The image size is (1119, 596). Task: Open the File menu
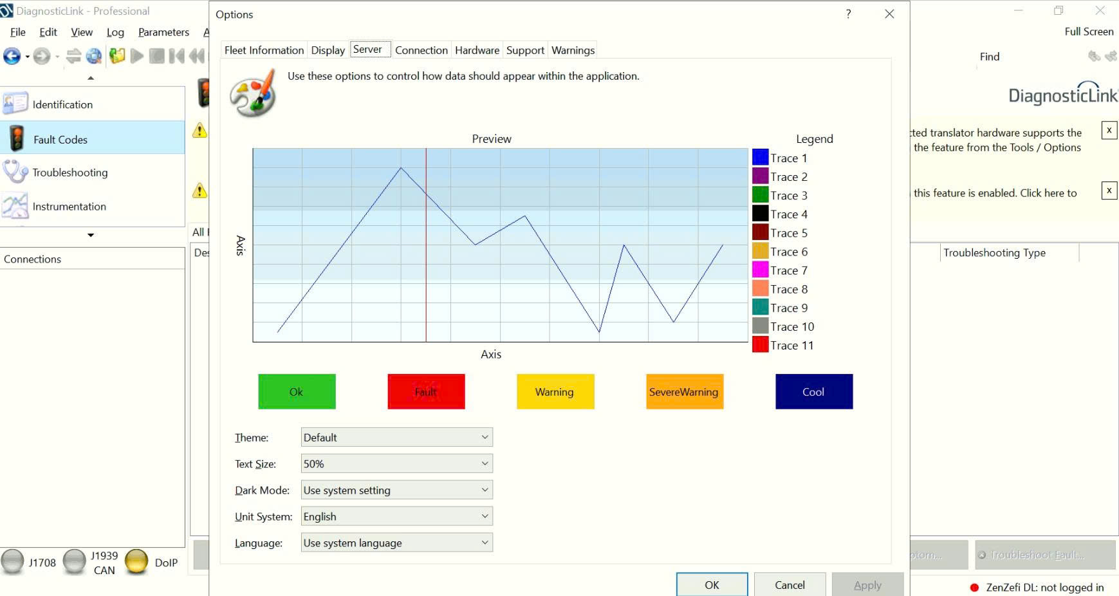(x=18, y=32)
